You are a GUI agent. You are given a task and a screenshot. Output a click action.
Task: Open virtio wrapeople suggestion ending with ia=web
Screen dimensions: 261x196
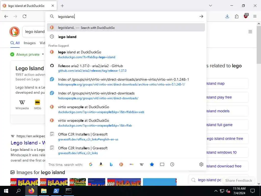(x=126, y=109)
